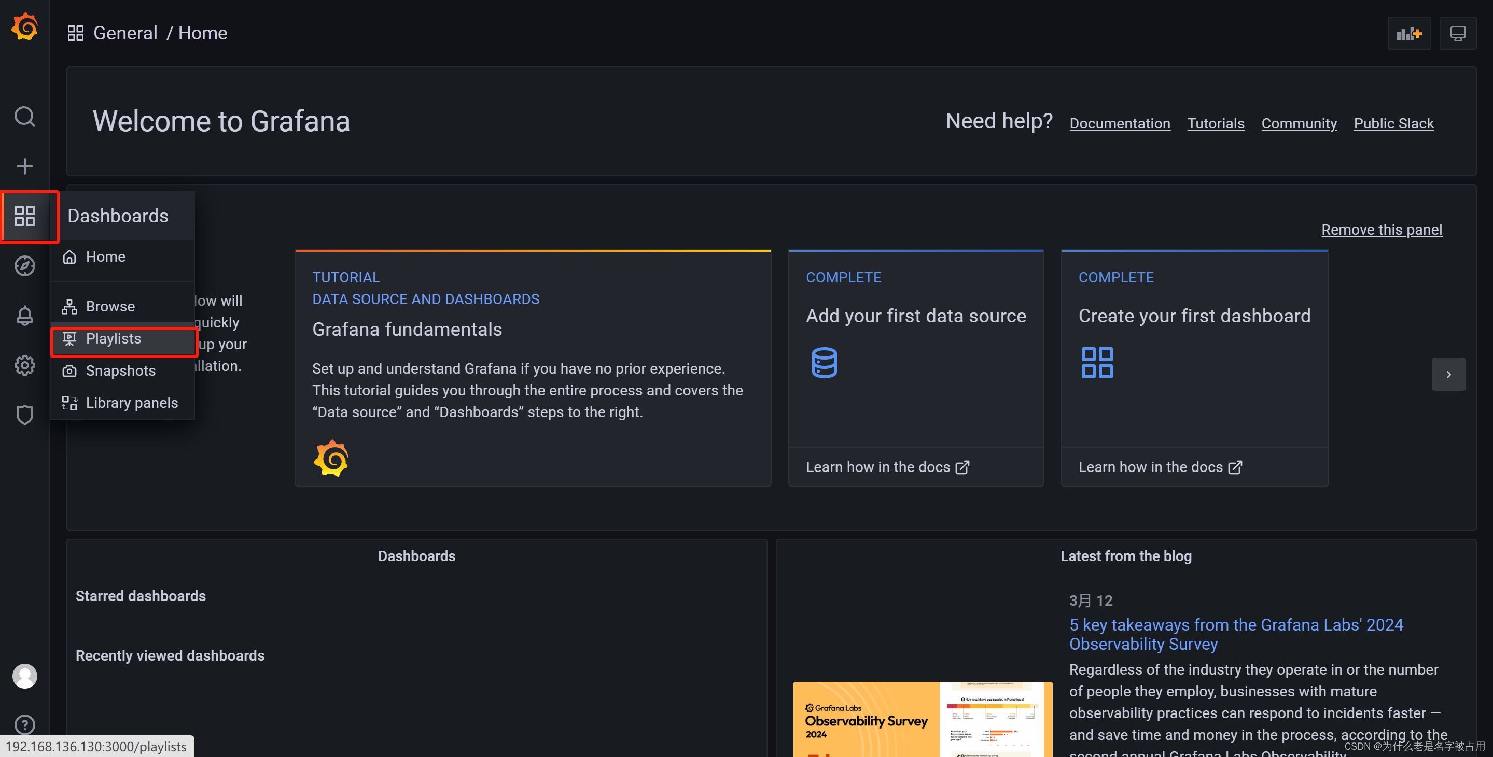The width and height of the screenshot is (1493, 757).
Task: Open the Explore compass icon
Action: point(24,266)
